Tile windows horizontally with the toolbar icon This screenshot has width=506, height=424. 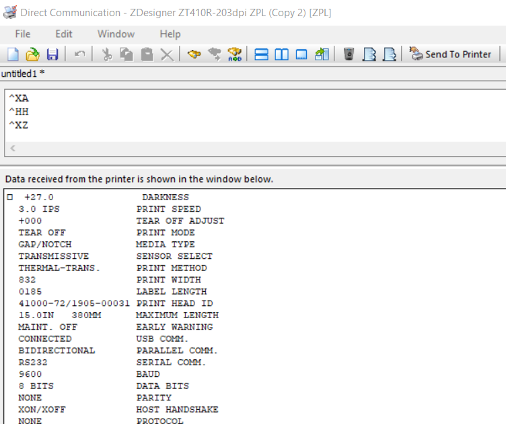(262, 55)
